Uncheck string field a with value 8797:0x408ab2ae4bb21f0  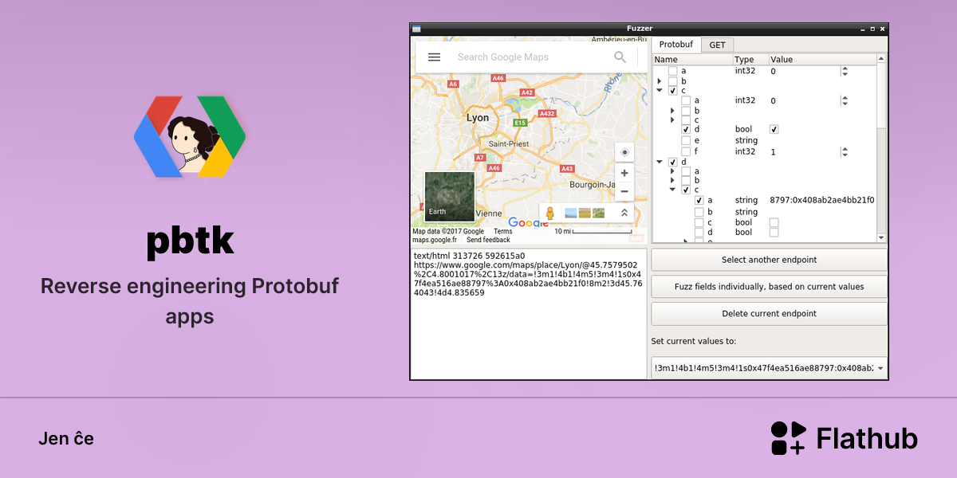pos(699,201)
